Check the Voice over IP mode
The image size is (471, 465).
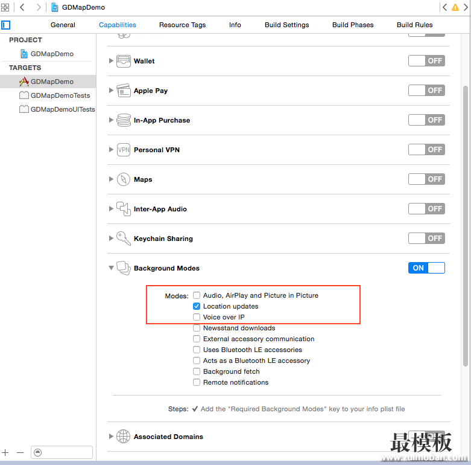click(197, 317)
